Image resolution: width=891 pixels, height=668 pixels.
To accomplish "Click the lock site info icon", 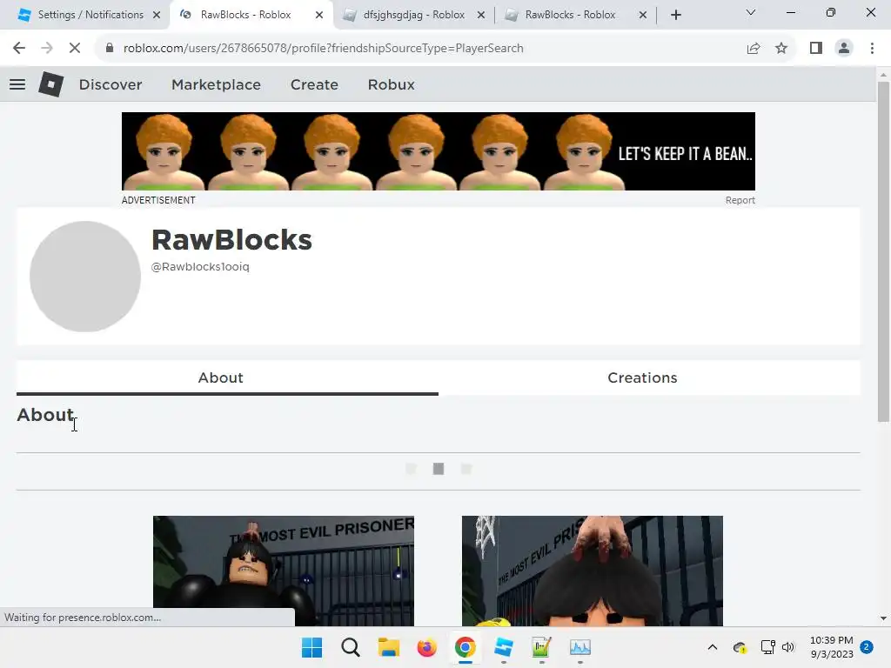I will pos(110,49).
